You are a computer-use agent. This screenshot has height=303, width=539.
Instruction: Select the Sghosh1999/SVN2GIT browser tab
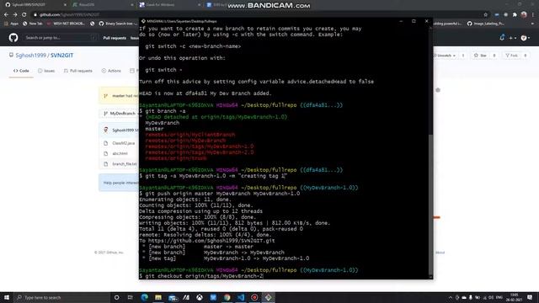[x=35, y=5]
